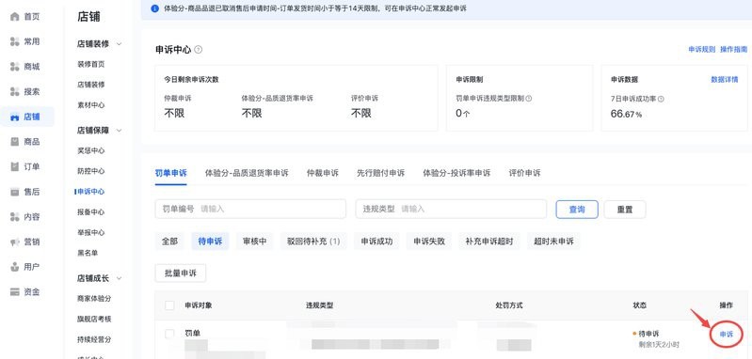Open 商家体验分 in the sidebar

(94, 299)
